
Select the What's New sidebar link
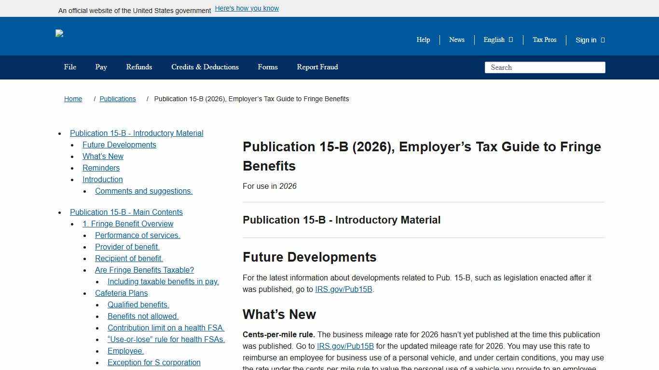(103, 156)
